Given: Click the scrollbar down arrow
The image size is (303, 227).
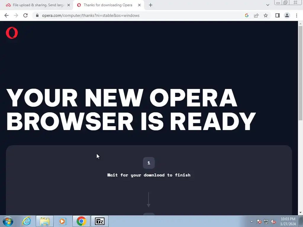Looking at the screenshot, I should [x=300, y=213].
